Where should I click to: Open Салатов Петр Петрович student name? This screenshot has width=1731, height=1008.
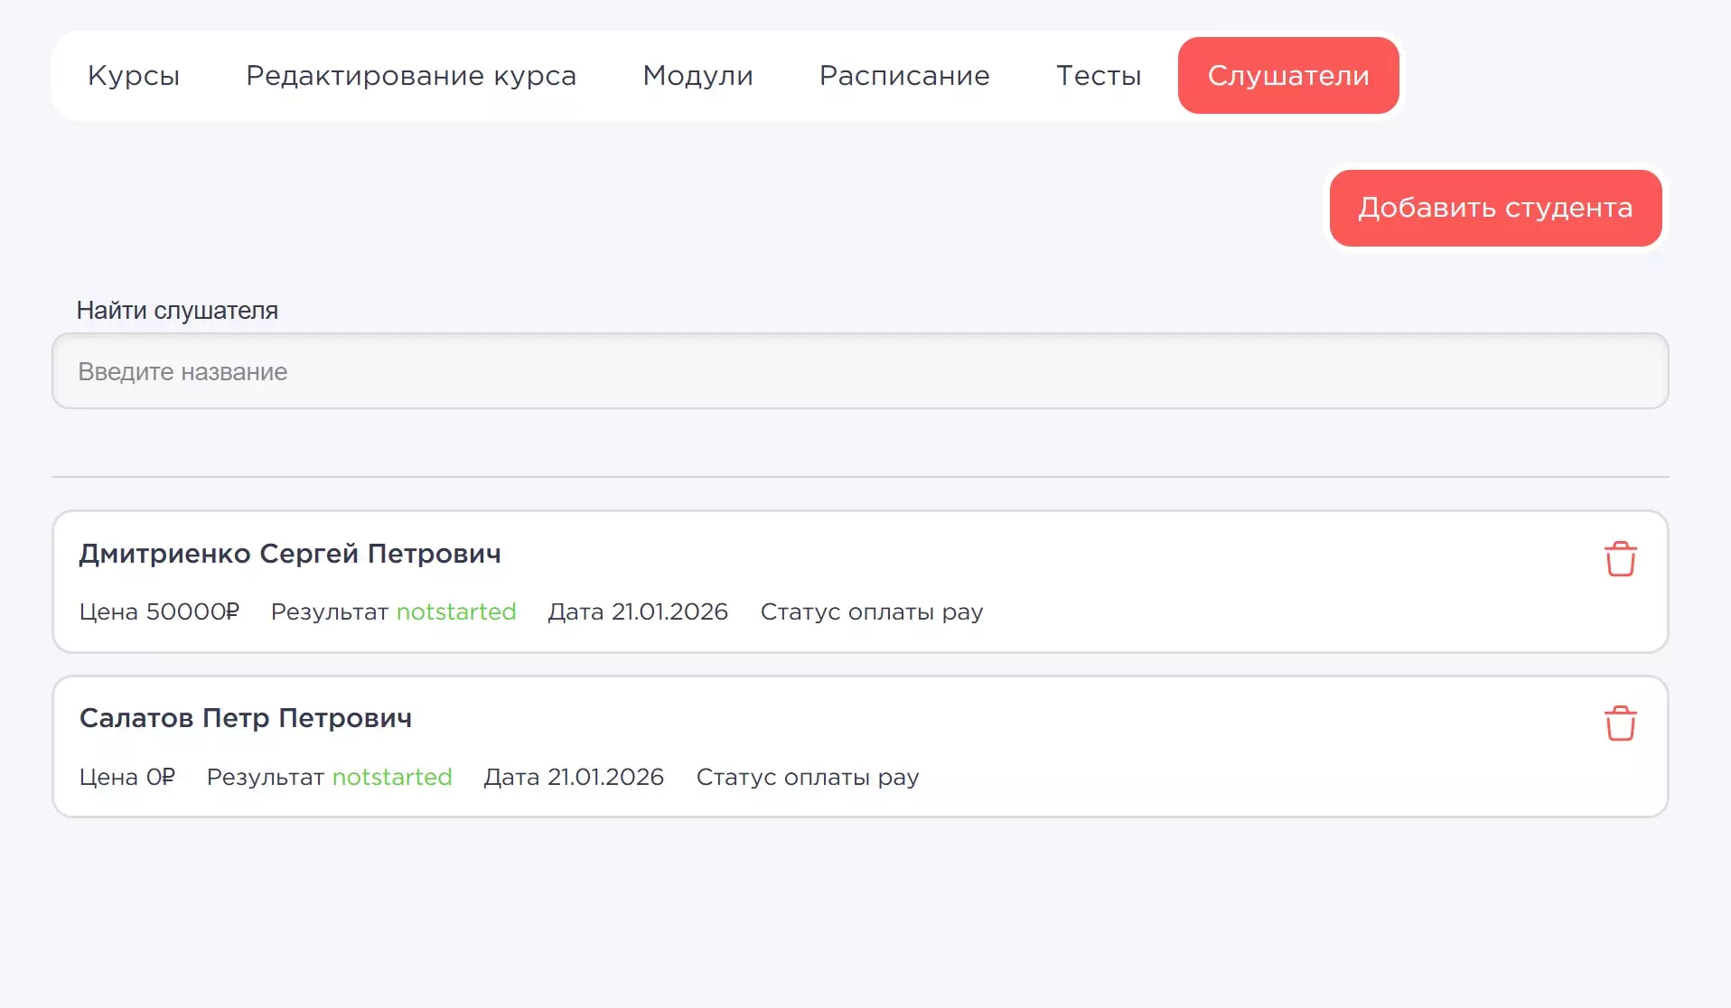[246, 718]
